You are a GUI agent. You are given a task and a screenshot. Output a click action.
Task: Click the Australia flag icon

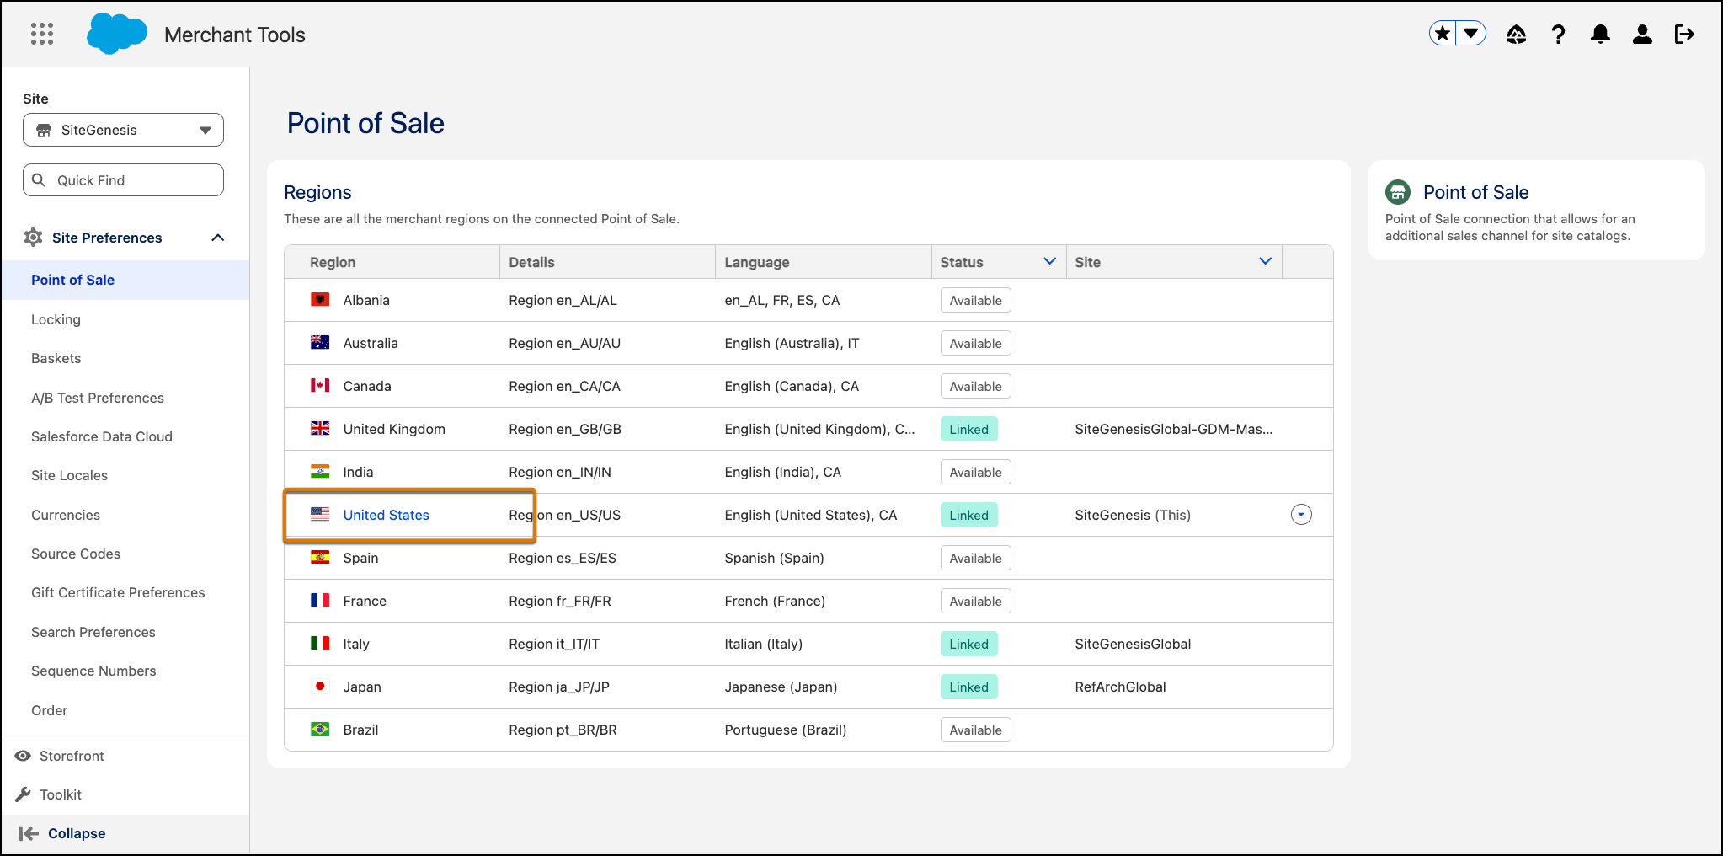pos(320,343)
